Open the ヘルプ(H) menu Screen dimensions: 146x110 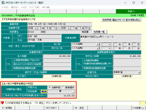tap(46, 7)
